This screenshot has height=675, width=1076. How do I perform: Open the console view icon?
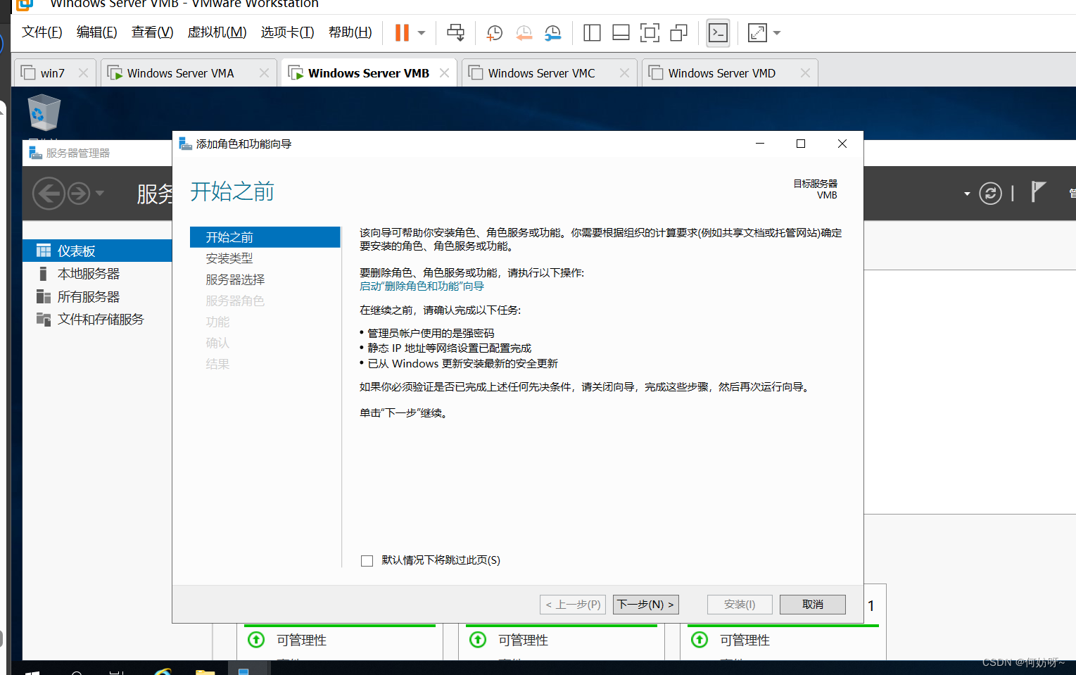click(718, 33)
